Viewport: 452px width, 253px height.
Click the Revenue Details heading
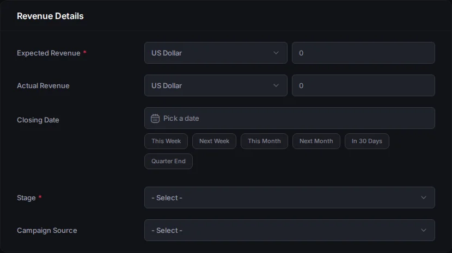[50, 16]
